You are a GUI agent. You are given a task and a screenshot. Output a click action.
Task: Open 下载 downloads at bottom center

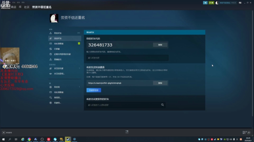tap(127, 132)
